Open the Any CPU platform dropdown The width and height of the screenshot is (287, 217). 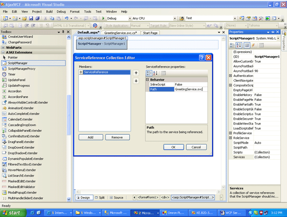(174, 18)
